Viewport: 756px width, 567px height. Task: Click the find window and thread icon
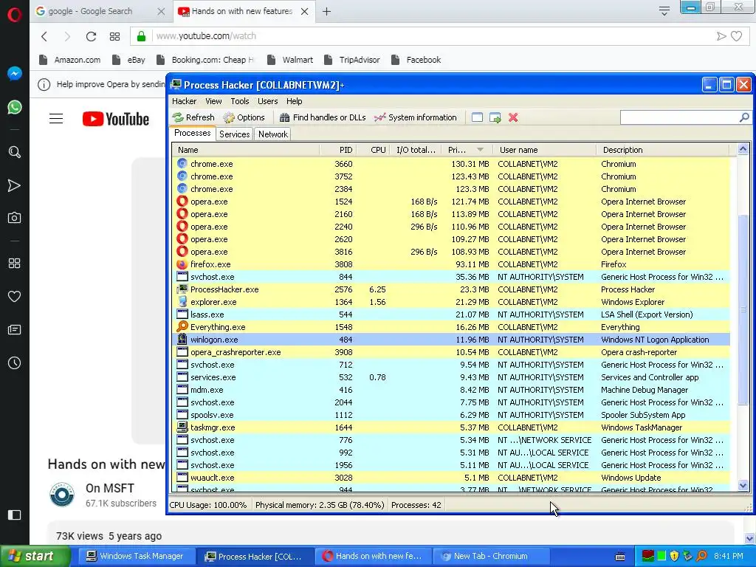coord(495,117)
